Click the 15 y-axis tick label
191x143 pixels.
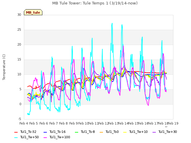[19, 60]
